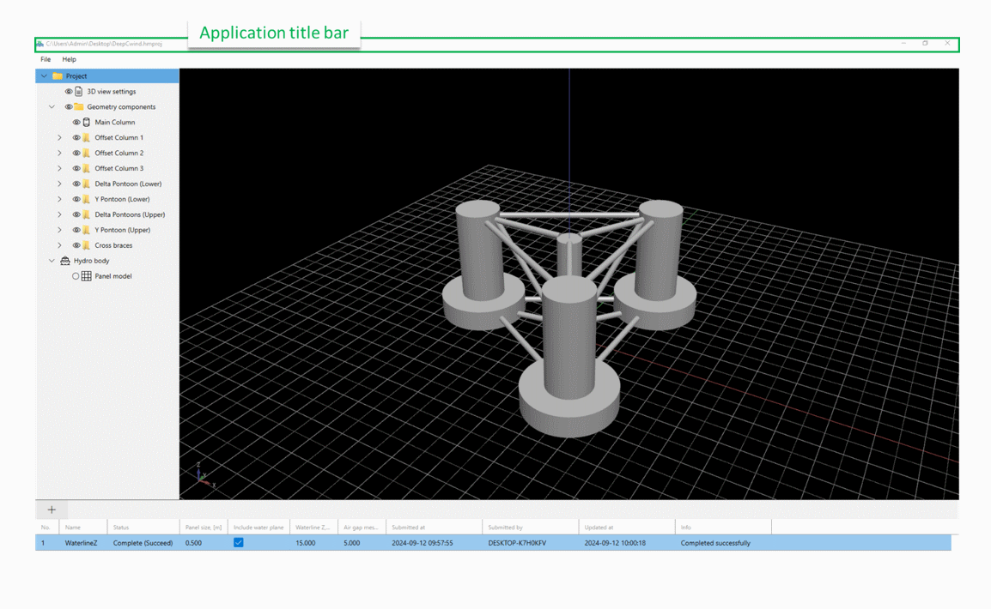This screenshot has height=609, width=991.
Task: Click the Submitted at column header
Action: (434, 528)
